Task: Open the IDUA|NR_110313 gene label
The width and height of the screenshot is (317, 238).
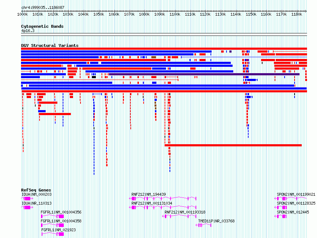Action: click(37, 203)
